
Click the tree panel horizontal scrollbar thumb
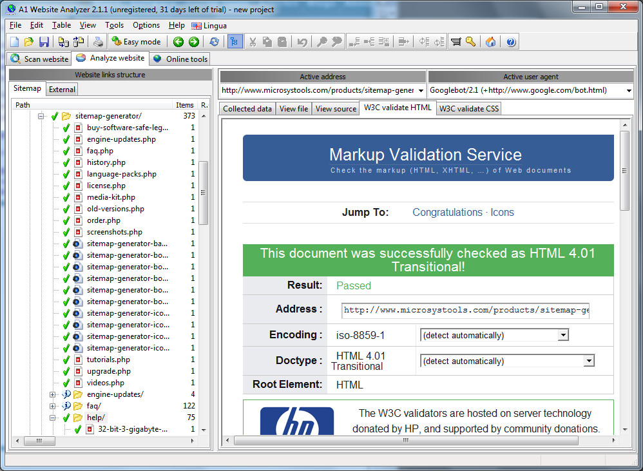39,441
